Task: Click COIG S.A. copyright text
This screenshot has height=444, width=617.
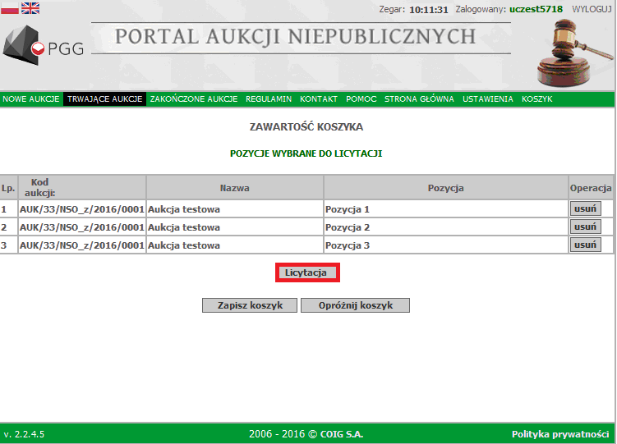Action: [x=342, y=434]
